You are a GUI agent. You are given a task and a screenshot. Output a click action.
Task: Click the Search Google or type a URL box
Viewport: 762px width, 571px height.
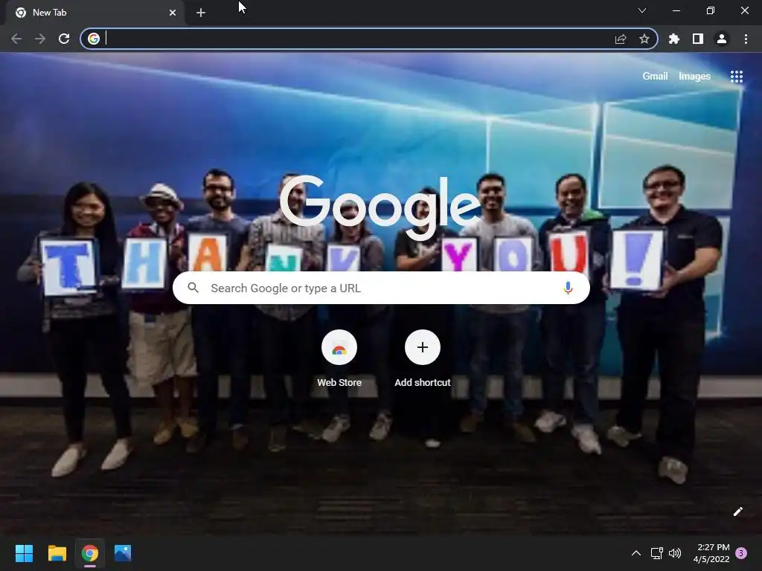pos(381,288)
